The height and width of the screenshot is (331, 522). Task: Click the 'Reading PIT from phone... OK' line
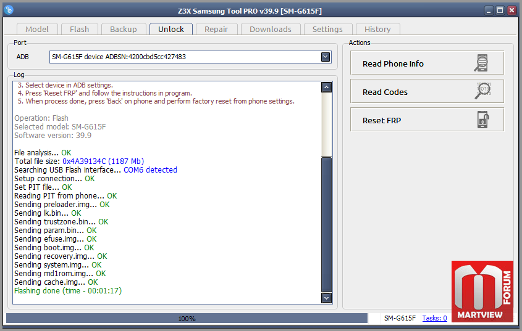coord(65,196)
